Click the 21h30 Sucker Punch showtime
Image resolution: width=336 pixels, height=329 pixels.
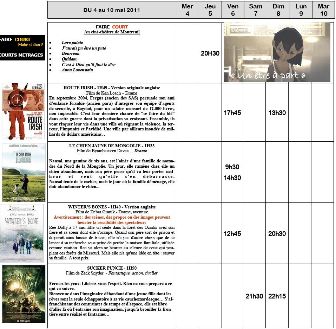pyautogui.click(x=254, y=296)
